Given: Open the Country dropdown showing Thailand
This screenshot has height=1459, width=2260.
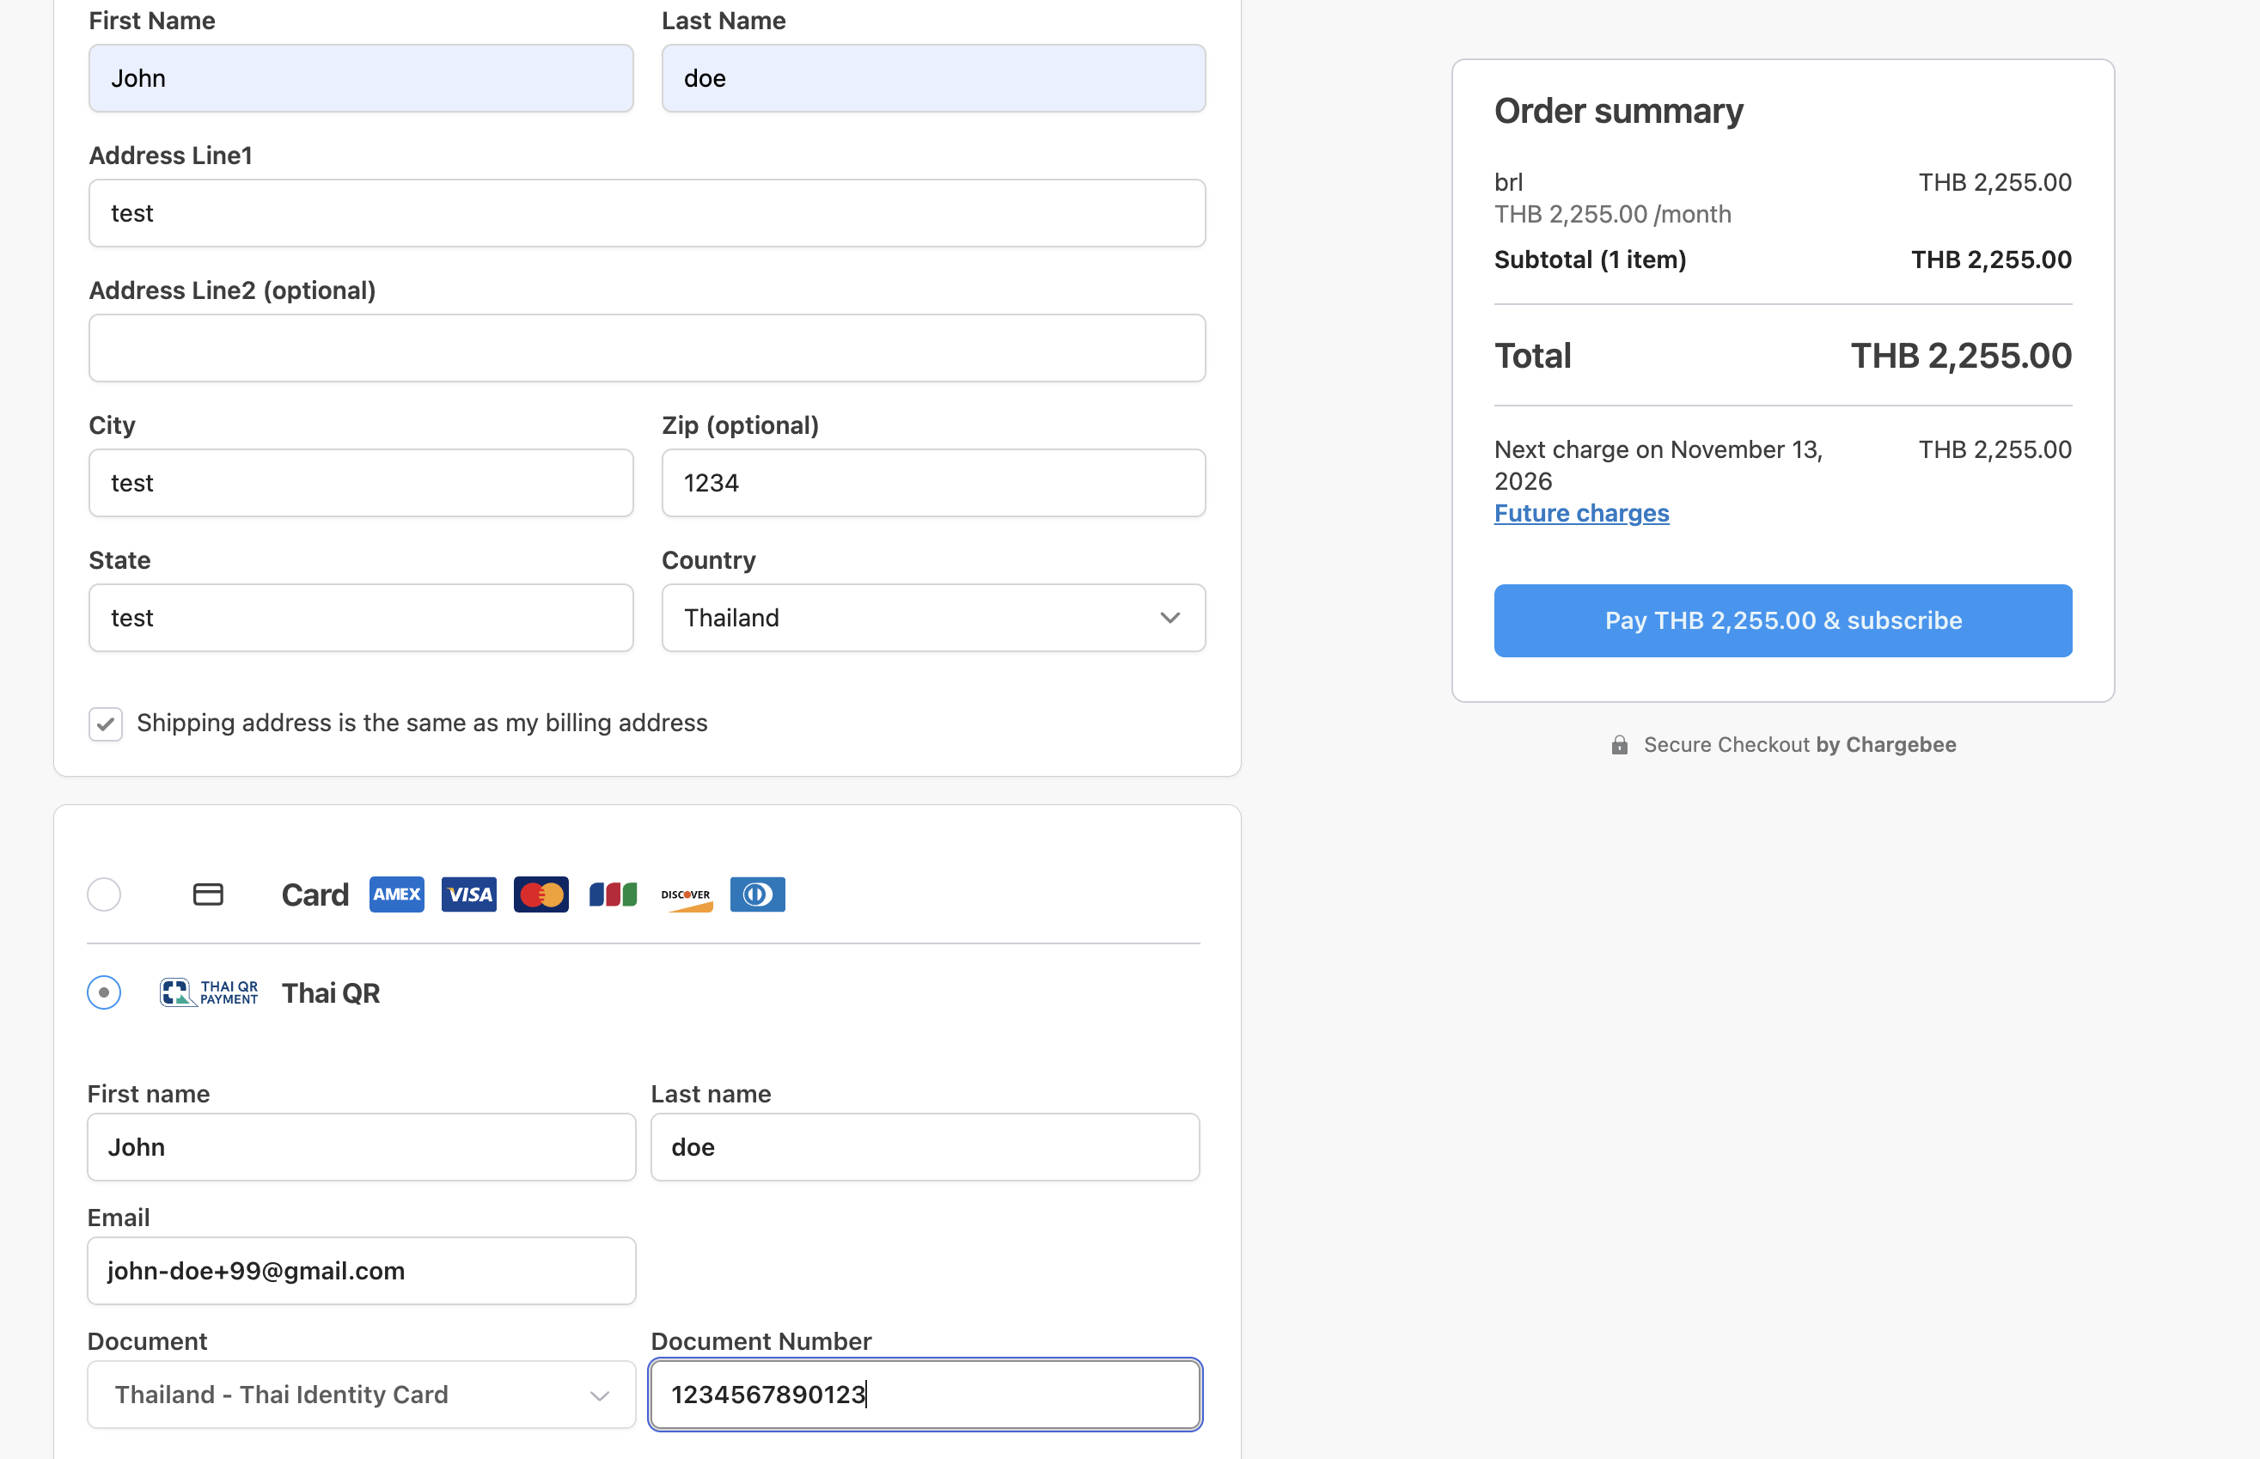Looking at the screenshot, I should (933, 618).
